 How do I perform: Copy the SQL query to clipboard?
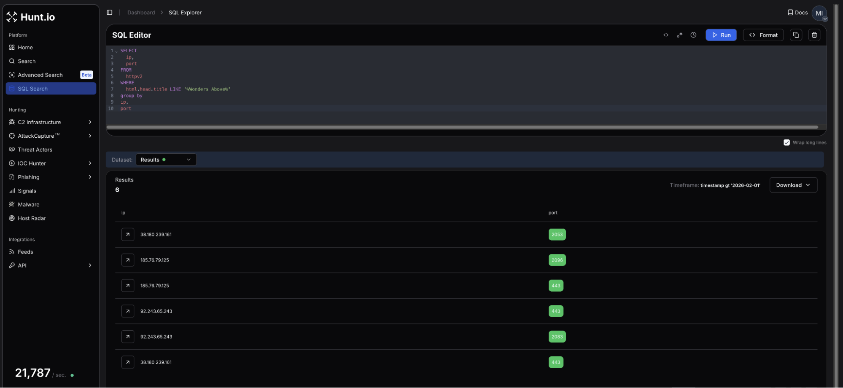coord(796,35)
